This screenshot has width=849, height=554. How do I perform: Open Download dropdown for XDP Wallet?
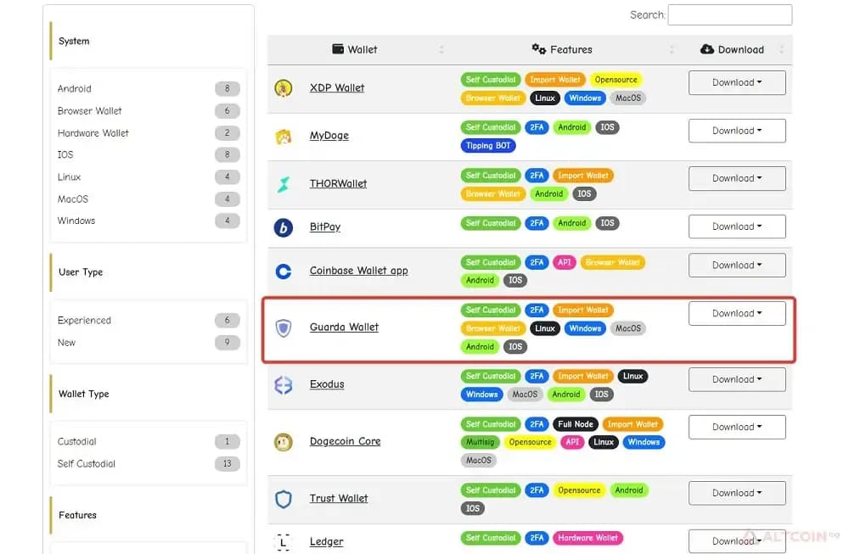point(737,83)
